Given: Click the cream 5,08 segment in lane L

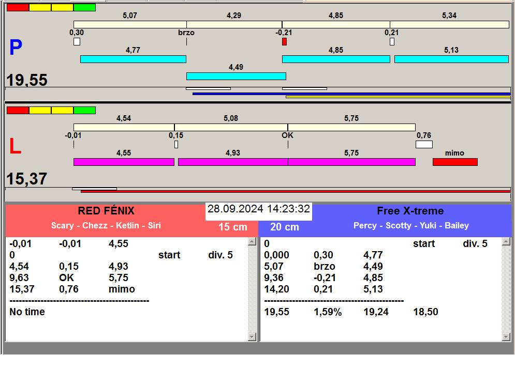Looking at the screenshot, I should (231, 127).
